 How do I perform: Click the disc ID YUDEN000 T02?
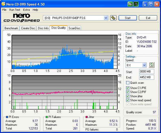click(147, 42)
